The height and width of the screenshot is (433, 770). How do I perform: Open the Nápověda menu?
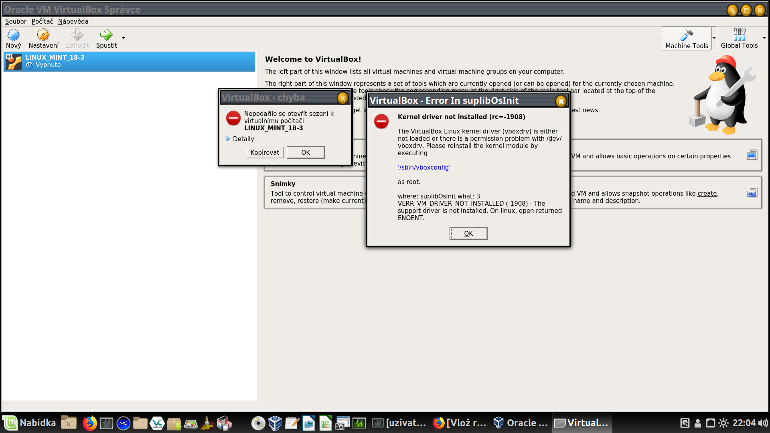click(x=73, y=22)
